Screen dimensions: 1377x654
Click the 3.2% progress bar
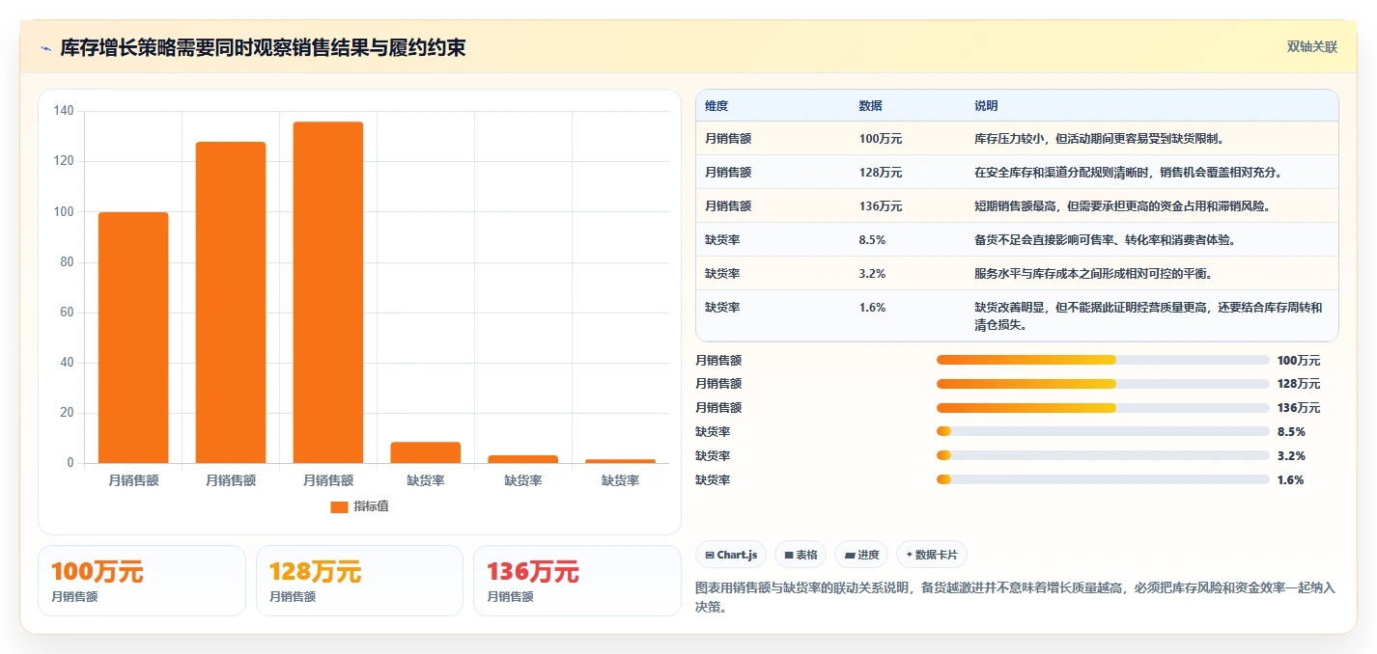point(1103,456)
